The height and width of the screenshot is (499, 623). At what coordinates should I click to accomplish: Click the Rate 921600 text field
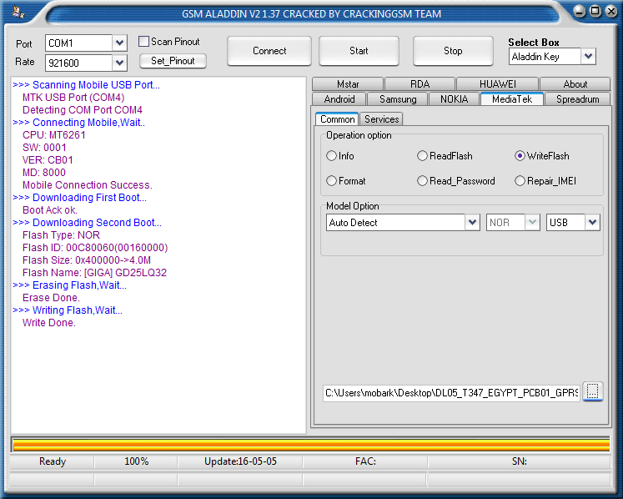78,63
